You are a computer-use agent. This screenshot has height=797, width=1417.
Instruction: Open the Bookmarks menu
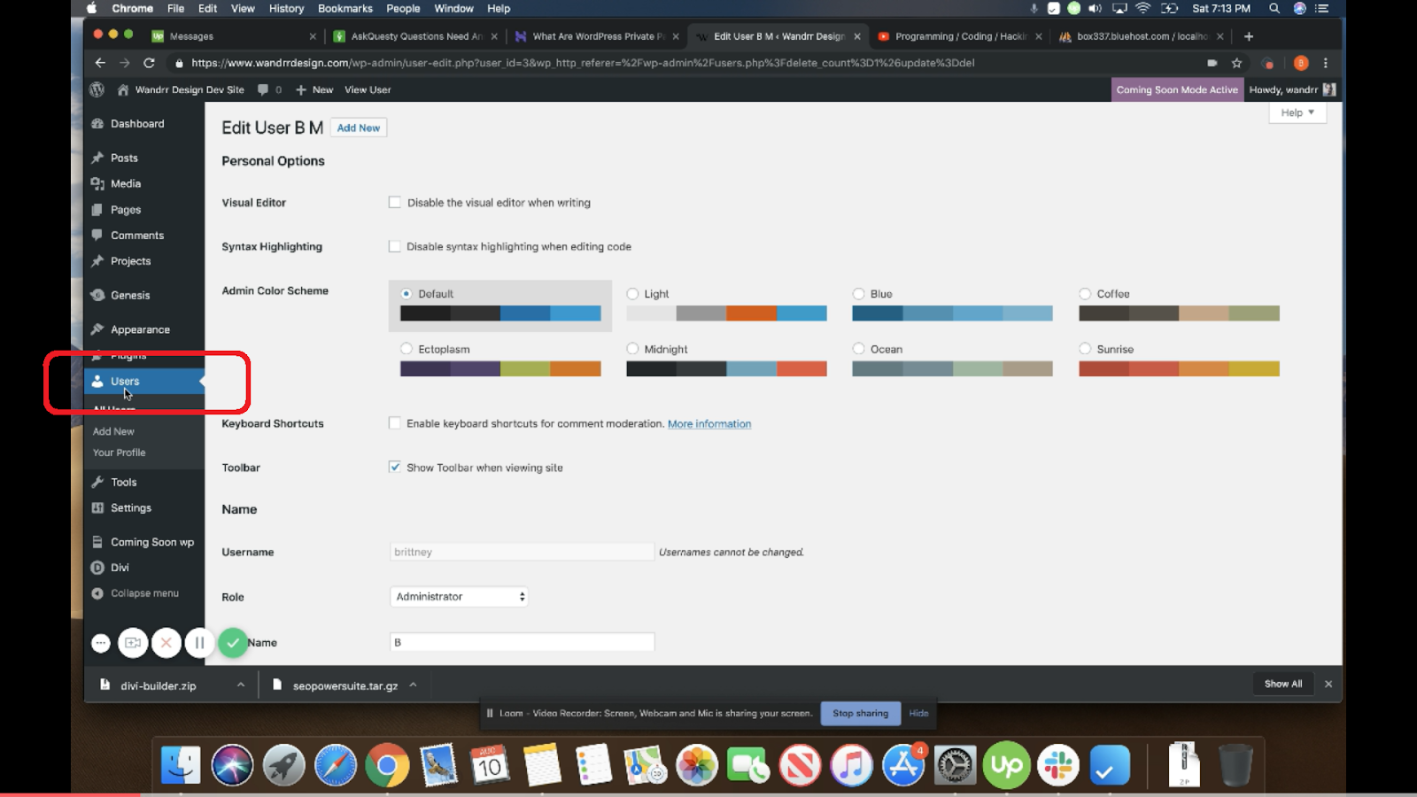point(345,8)
